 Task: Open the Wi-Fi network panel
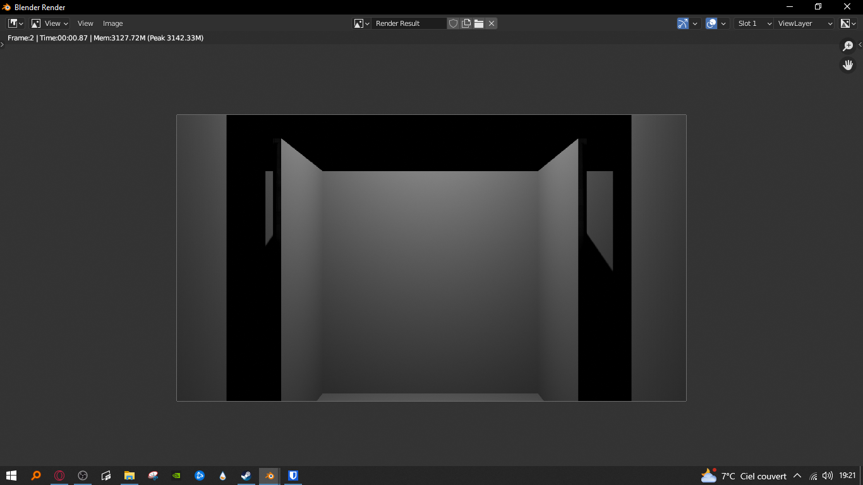(814, 476)
